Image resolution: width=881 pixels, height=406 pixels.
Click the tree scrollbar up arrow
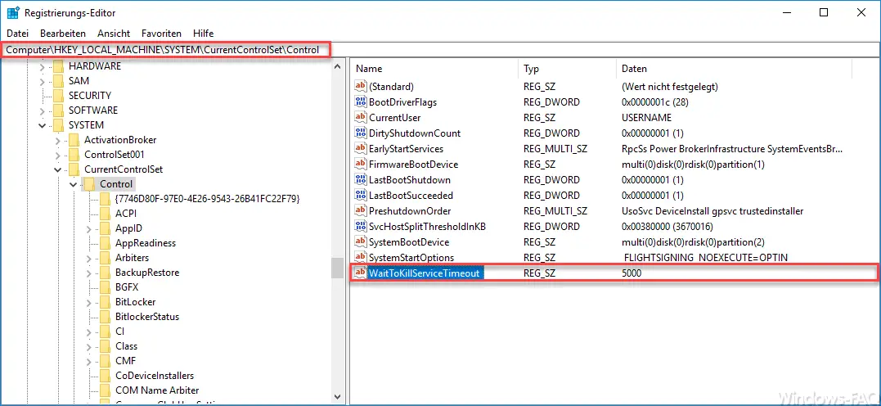337,66
